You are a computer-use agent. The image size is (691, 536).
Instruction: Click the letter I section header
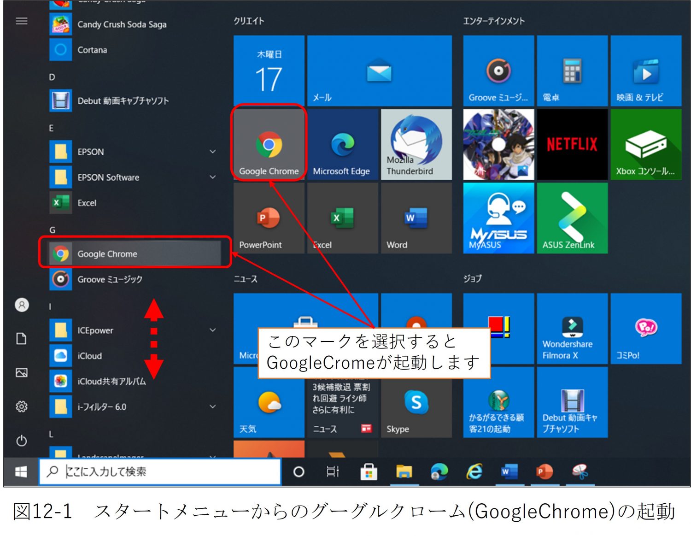(50, 306)
